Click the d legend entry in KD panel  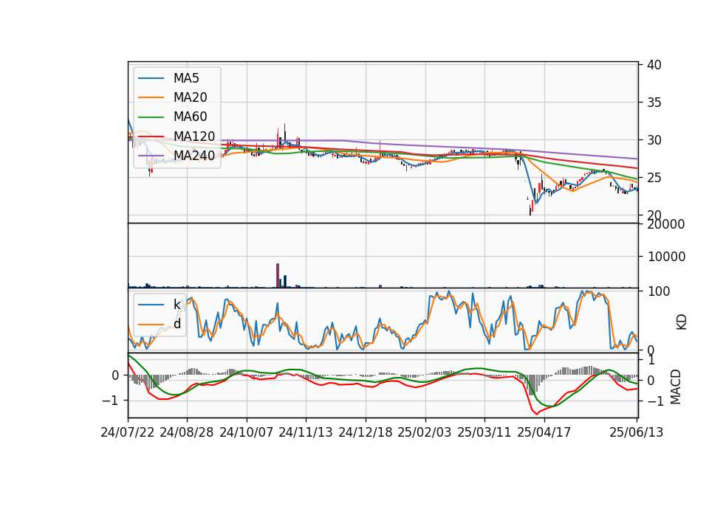tap(177, 324)
